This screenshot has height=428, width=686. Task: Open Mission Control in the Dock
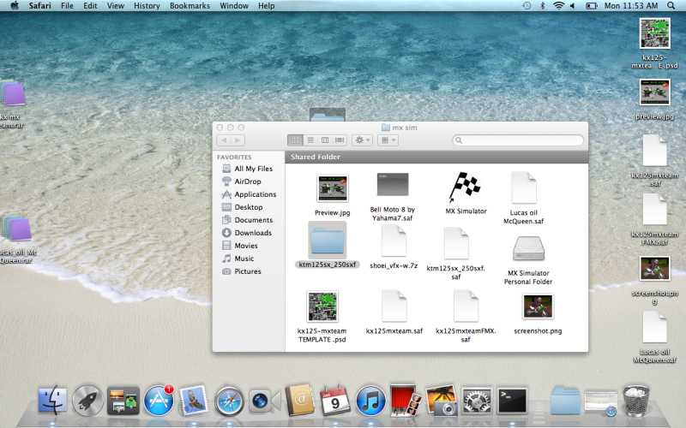(123, 400)
